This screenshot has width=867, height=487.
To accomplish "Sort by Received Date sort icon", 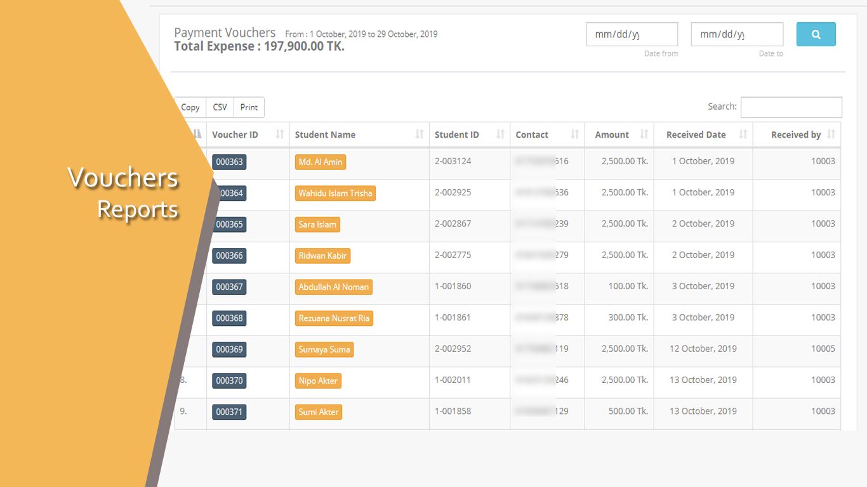I will 743,134.
